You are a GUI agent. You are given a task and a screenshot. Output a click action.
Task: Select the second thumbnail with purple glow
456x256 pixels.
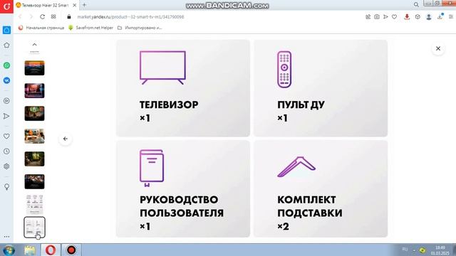[34, 90]
